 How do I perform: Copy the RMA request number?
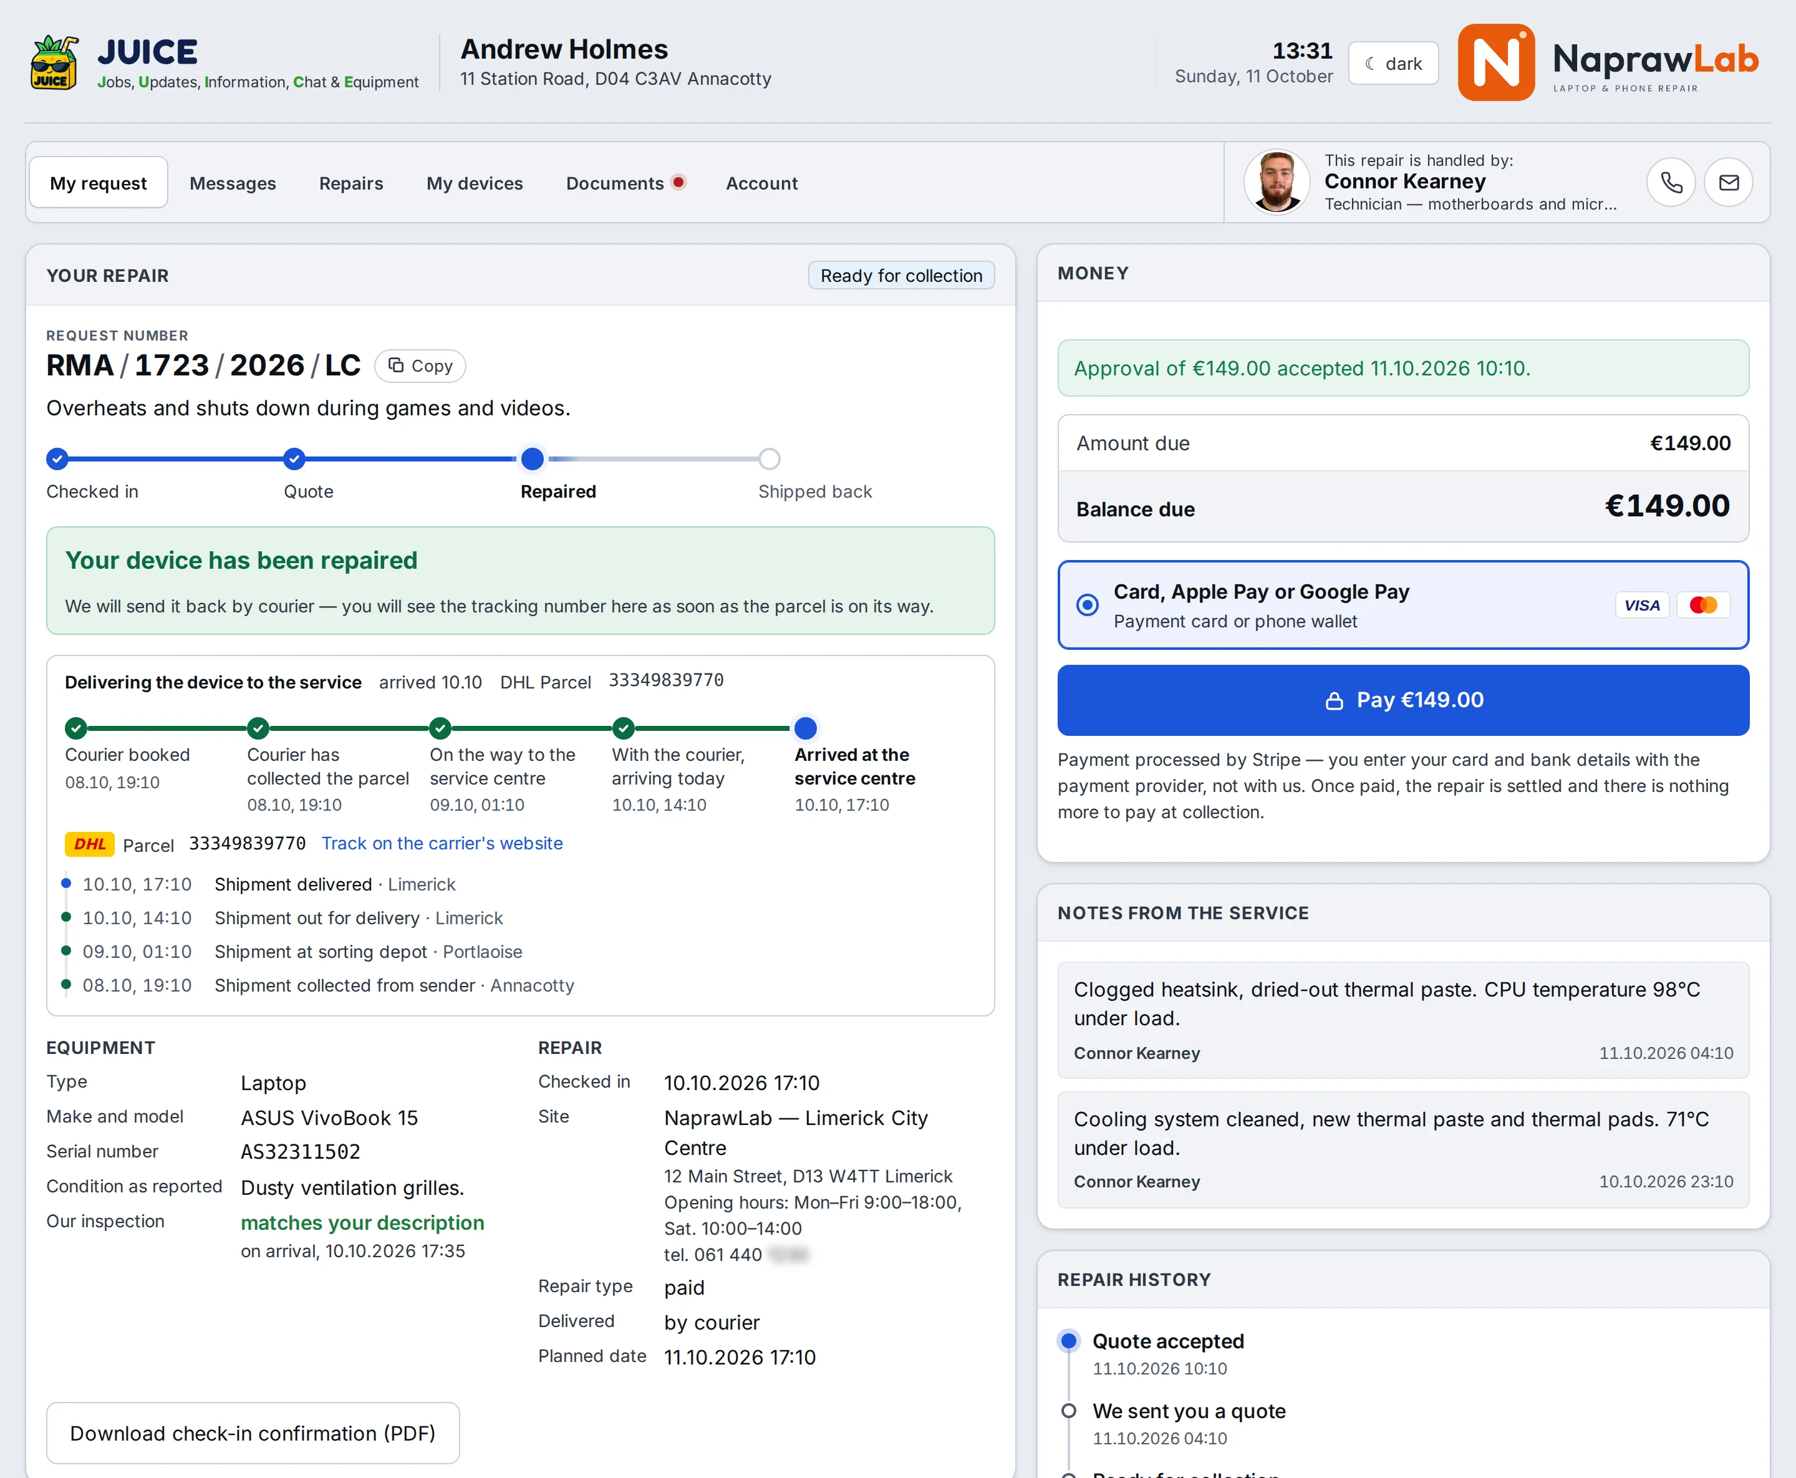pos(420,366)
